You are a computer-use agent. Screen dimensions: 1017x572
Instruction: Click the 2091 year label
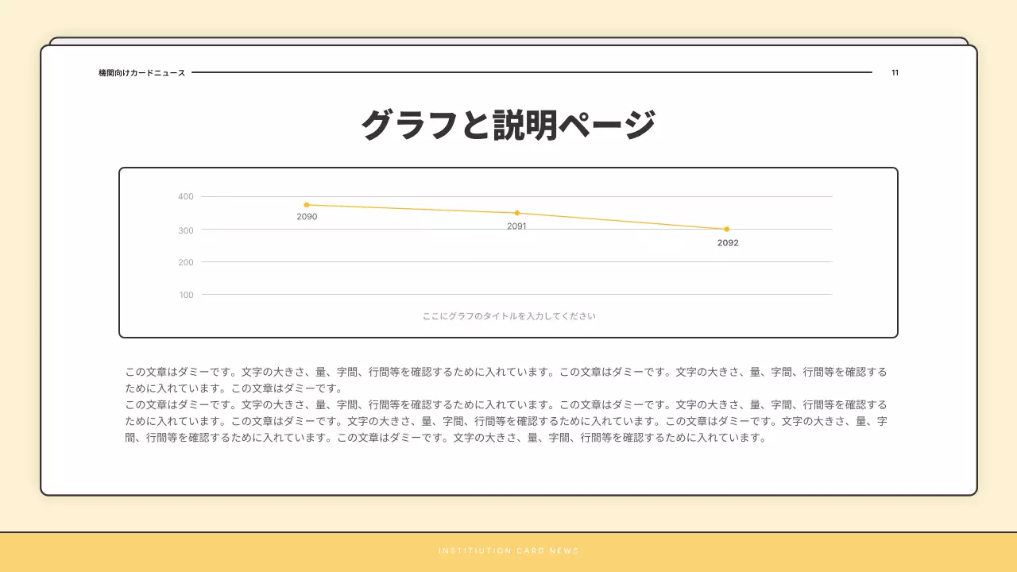tap(518, 225)
